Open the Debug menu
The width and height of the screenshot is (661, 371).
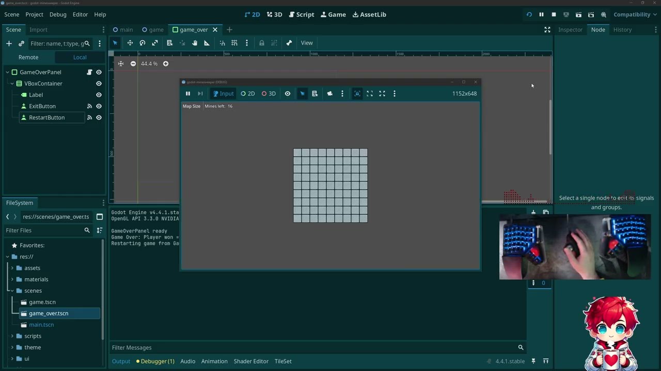(x=58, y=14)
